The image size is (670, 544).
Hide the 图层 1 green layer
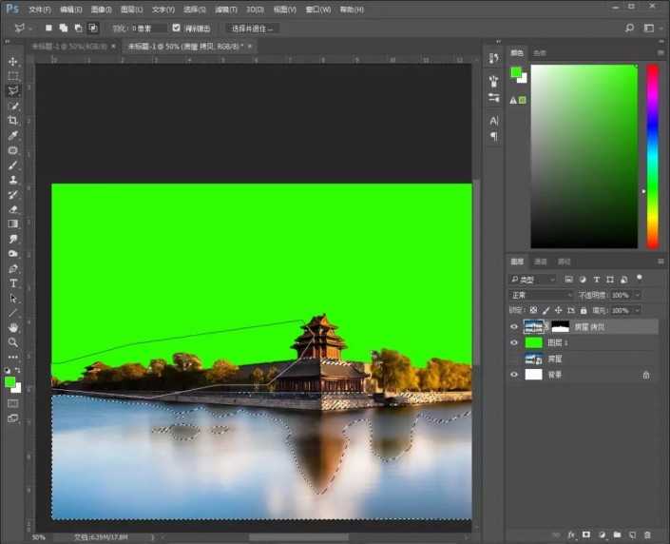pyautogui.click(x=514, y=342)
